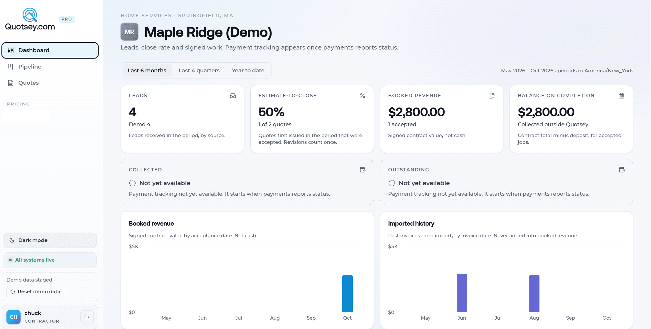Click the 1 accepted text
This screenshot has height=329, width=651.
coord(402,125)
